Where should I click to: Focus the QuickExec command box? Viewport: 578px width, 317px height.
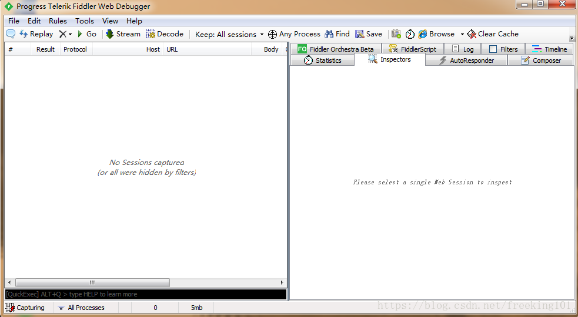(x=146, y=294)
